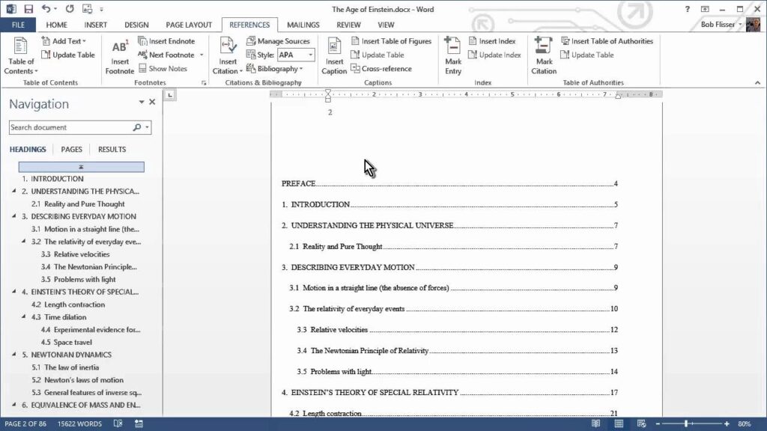Switch to Read Mode in status bar
The image size is (767, 431).
click(596, 424)
